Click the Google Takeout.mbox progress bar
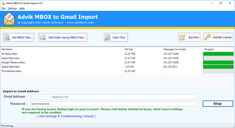 point(218,62)
